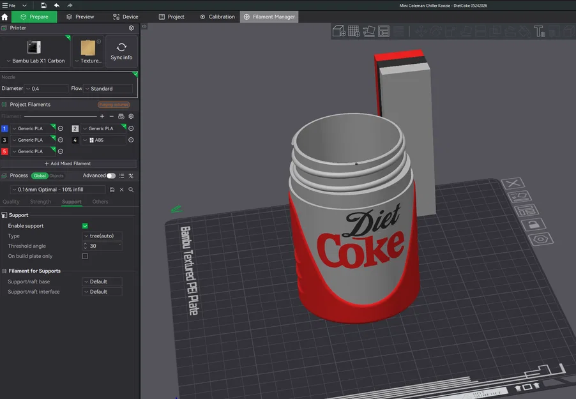Search process settings with magnifier icon
Image resolution: width=576 pixels, height=399 pixels.
[131, 190]
